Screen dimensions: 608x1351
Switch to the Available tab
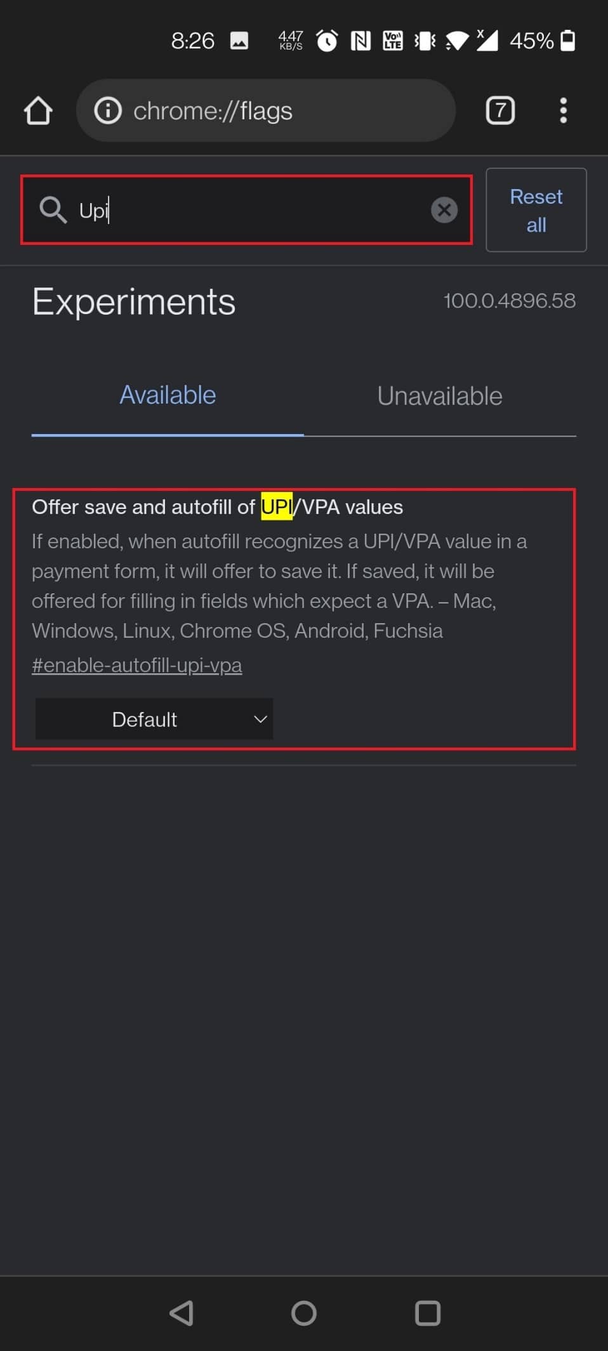(168, 395)
